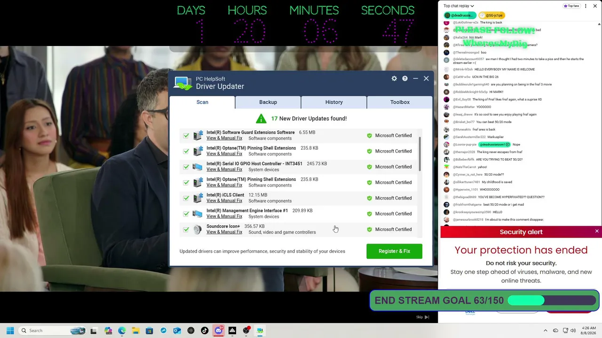Open Microsoft Edge from the taskbar

click(x=122, y=330)
